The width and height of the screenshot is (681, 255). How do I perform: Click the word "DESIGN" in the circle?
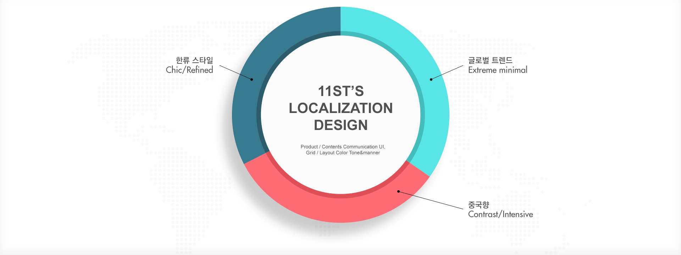tap(341, 125)
